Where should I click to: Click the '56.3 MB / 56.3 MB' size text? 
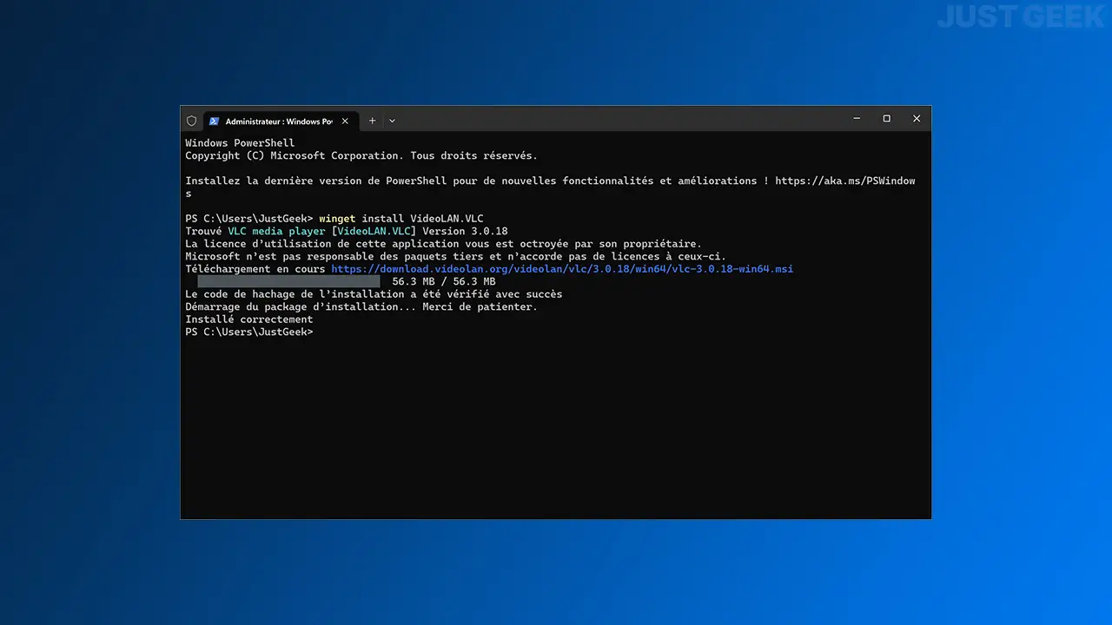pos(444,282)
